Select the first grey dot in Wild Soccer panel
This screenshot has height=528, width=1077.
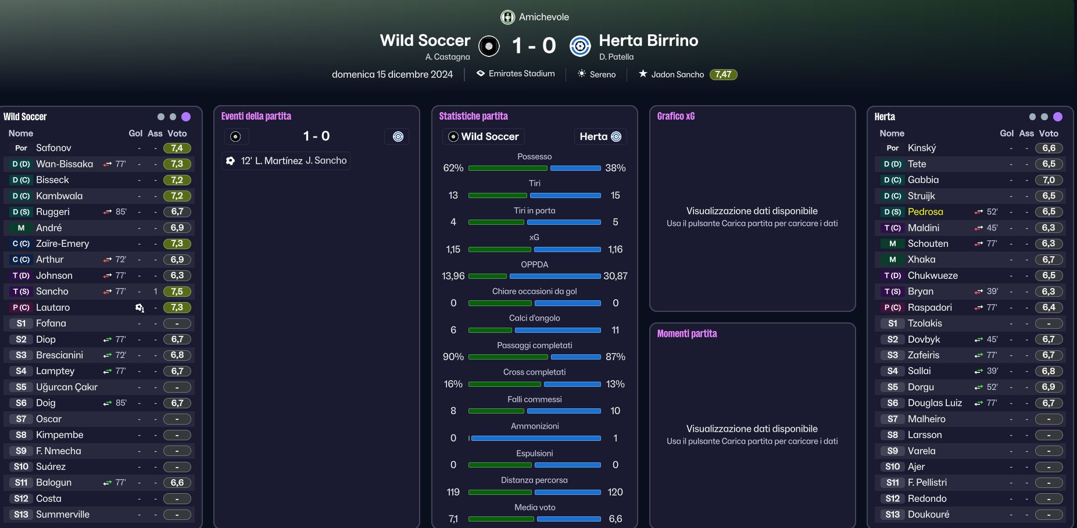pos(161,117)
